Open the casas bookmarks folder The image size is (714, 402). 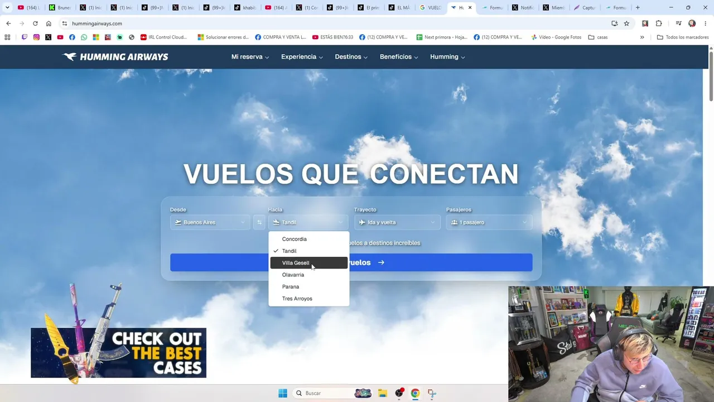point(598,37)
